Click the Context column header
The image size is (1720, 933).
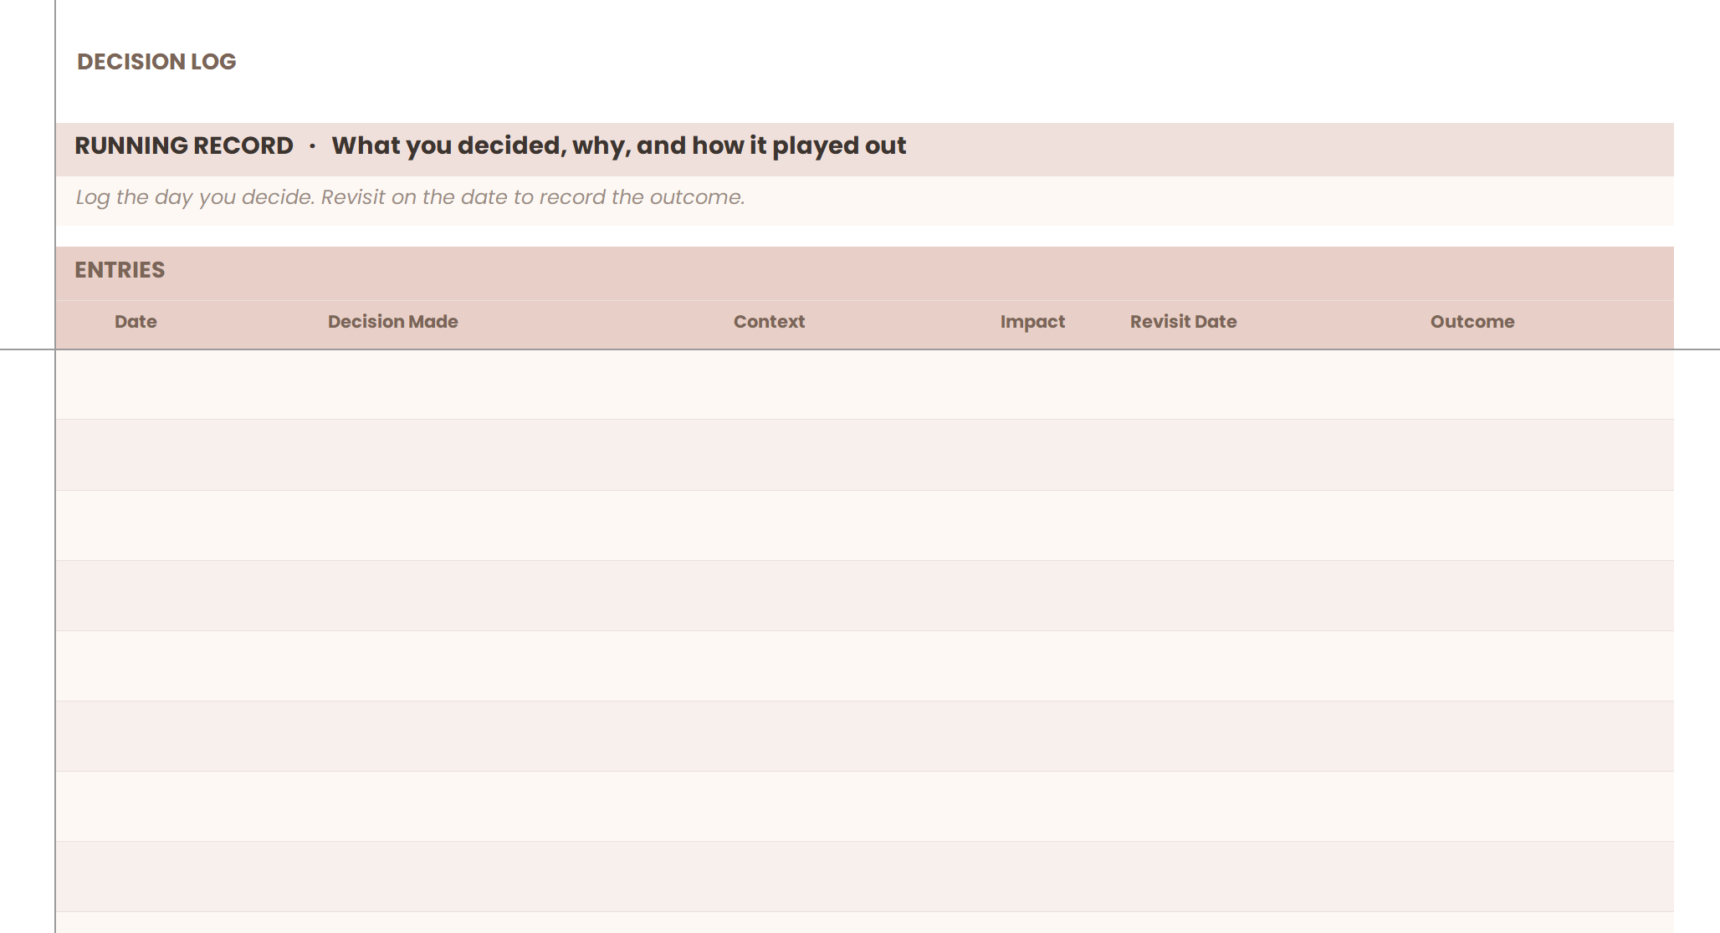point(769,322)
